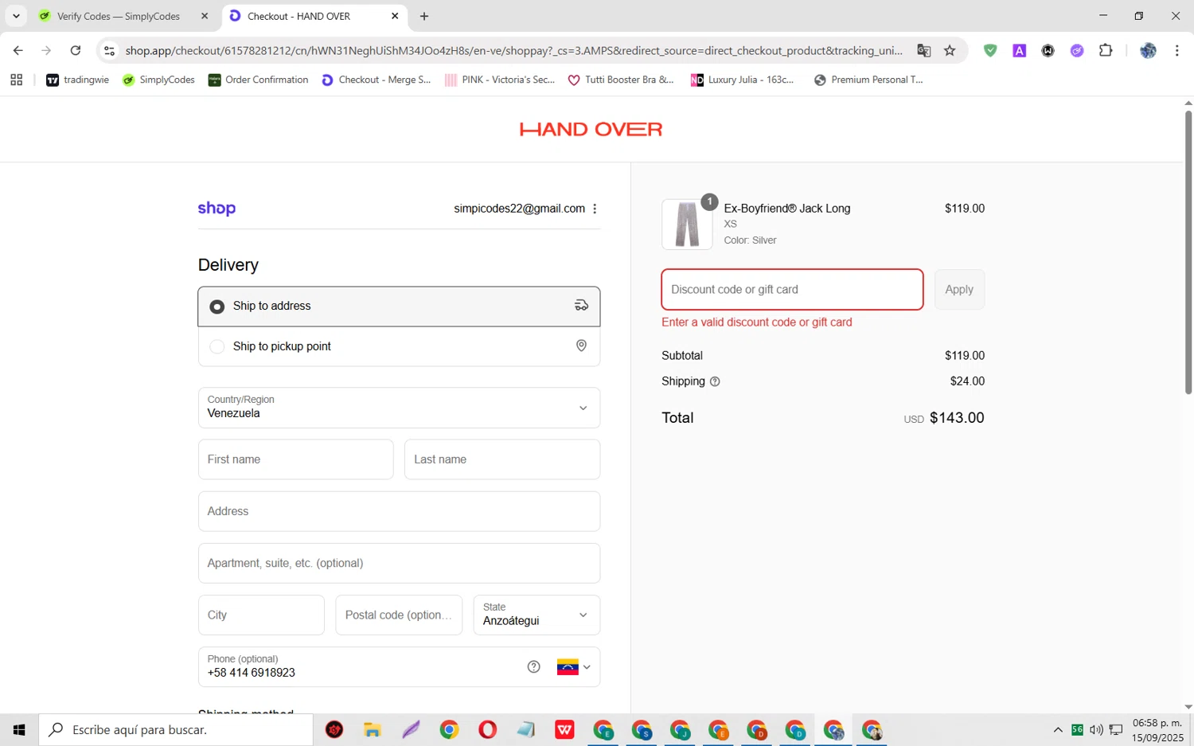Expand the State dropdown showing Anzoátegui
Screen dimensions: 1194x746
tap(537, 615)
